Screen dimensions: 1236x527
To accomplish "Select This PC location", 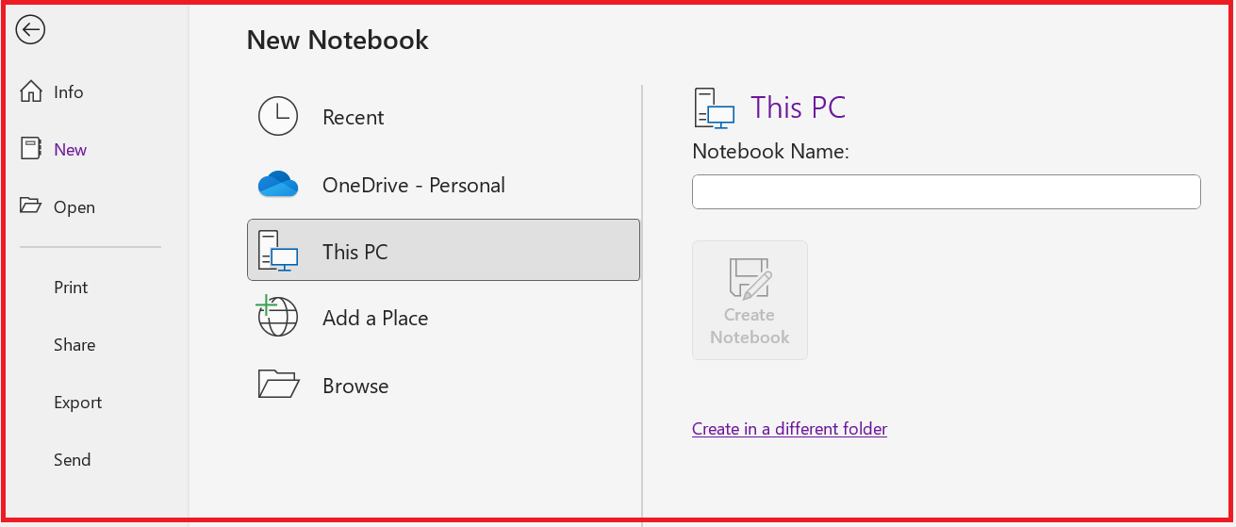I will pos(443,250).
